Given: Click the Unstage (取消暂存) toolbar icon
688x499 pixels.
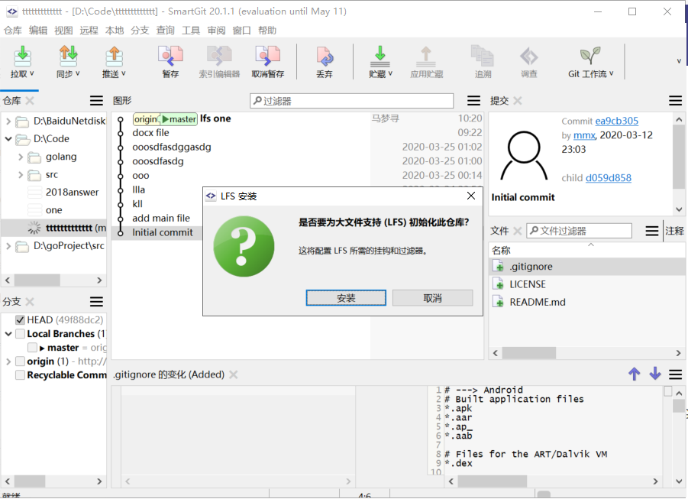Looking at the screenshot, I should [268, 57].
